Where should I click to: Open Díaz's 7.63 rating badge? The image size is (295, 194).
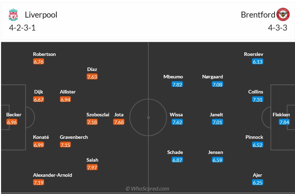[92, 77]
